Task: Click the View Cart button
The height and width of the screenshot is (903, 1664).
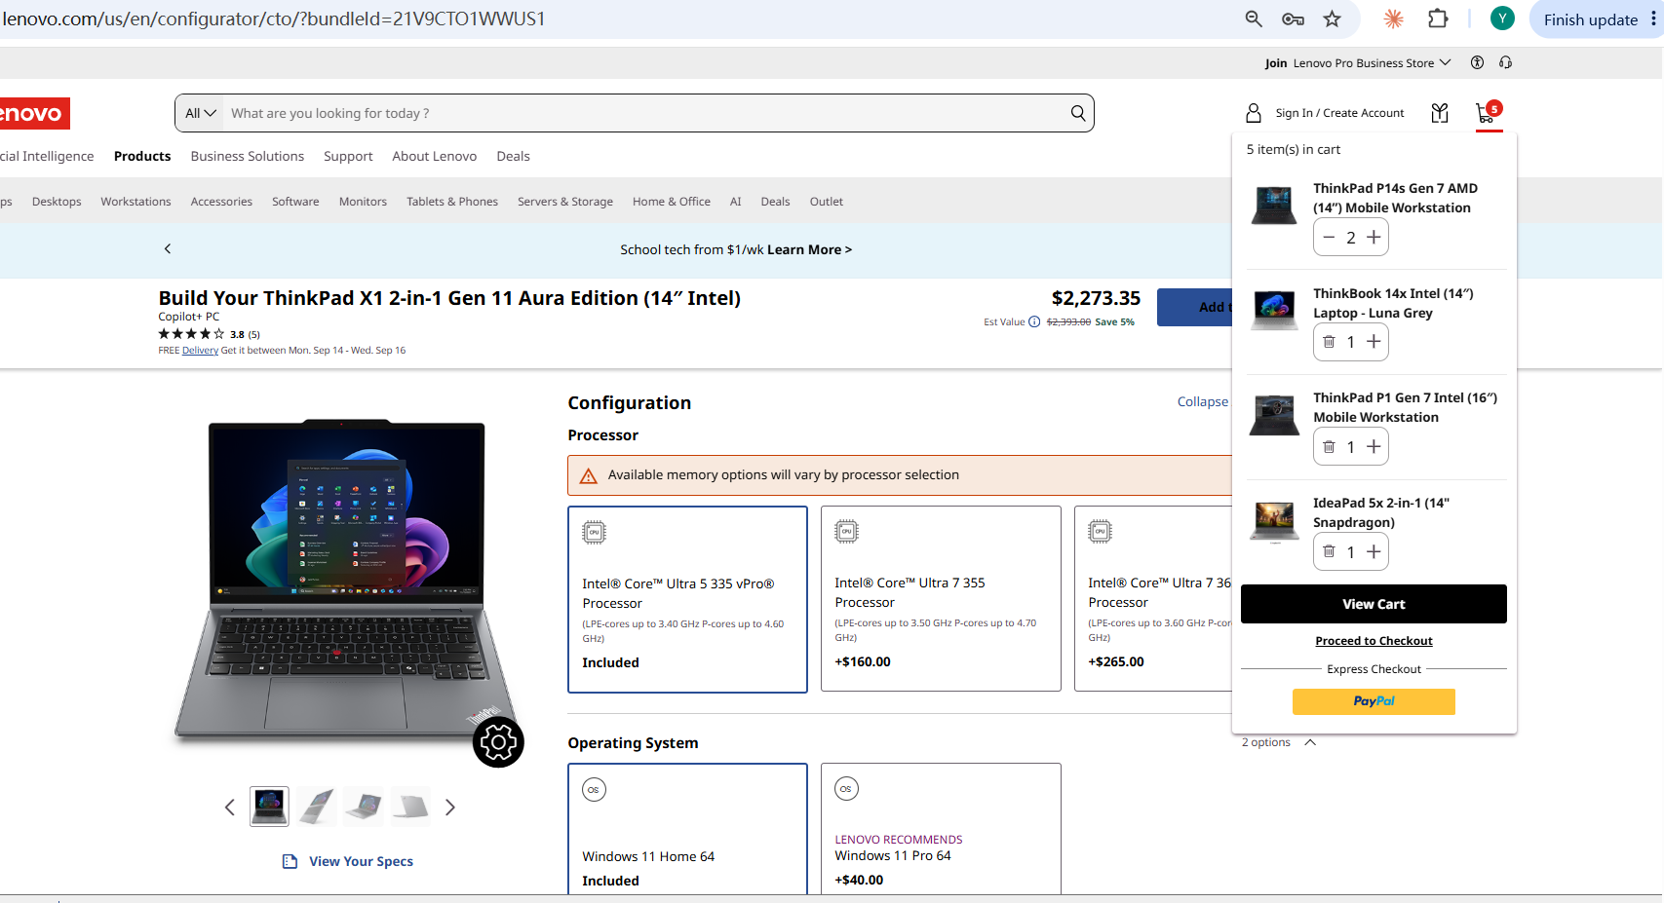Action: pyautogui.click(x=1374, y=604)
